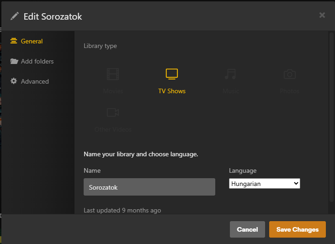Choose the TV Shows monitor icon

pos(172,74)
